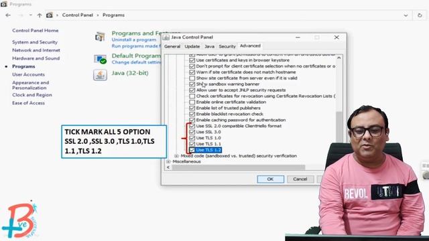Screen dimensions: 429x241
Task: Toggle Use TLS 1.1 checkbox
Action: 192,144
